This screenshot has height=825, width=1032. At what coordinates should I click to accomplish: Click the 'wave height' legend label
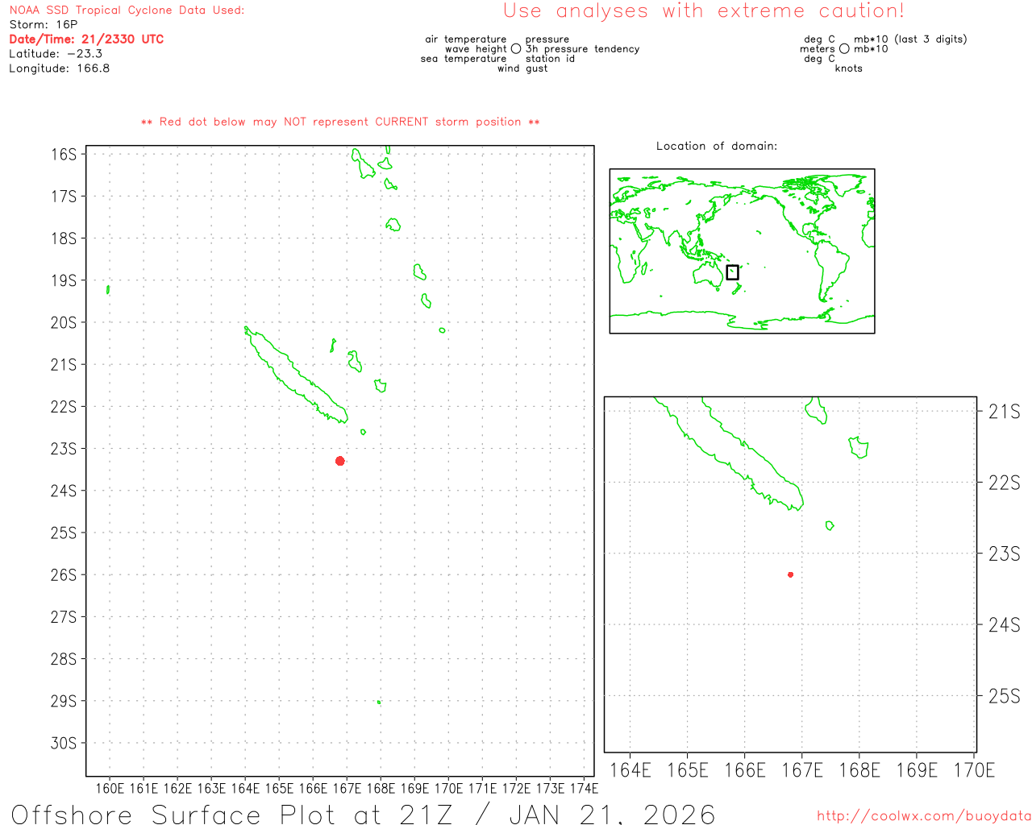(476, 49)
